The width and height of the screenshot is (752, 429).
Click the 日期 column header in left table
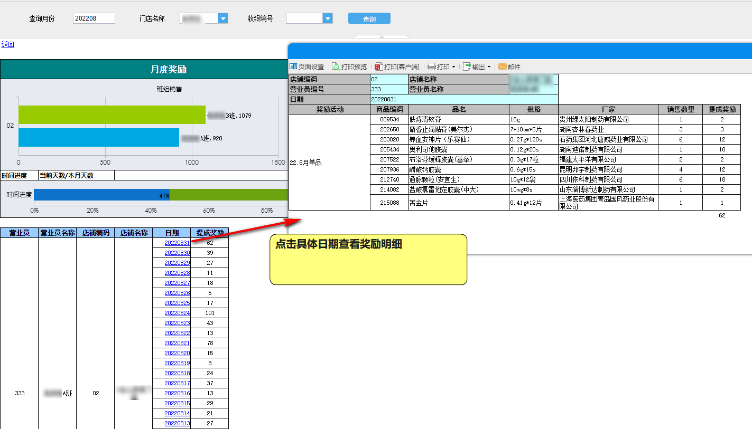[172, 233]
